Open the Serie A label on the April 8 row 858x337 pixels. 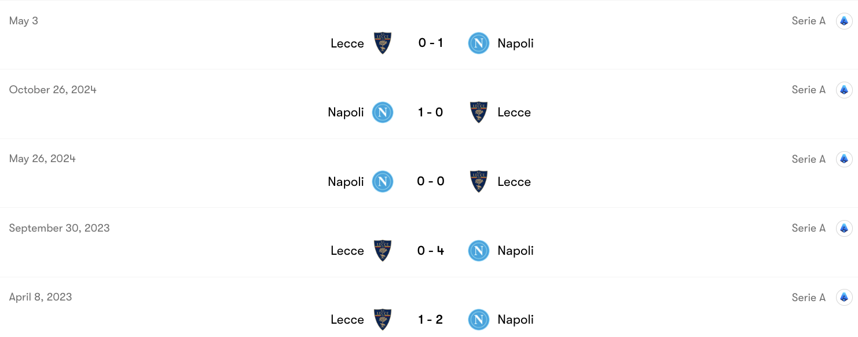808,297
